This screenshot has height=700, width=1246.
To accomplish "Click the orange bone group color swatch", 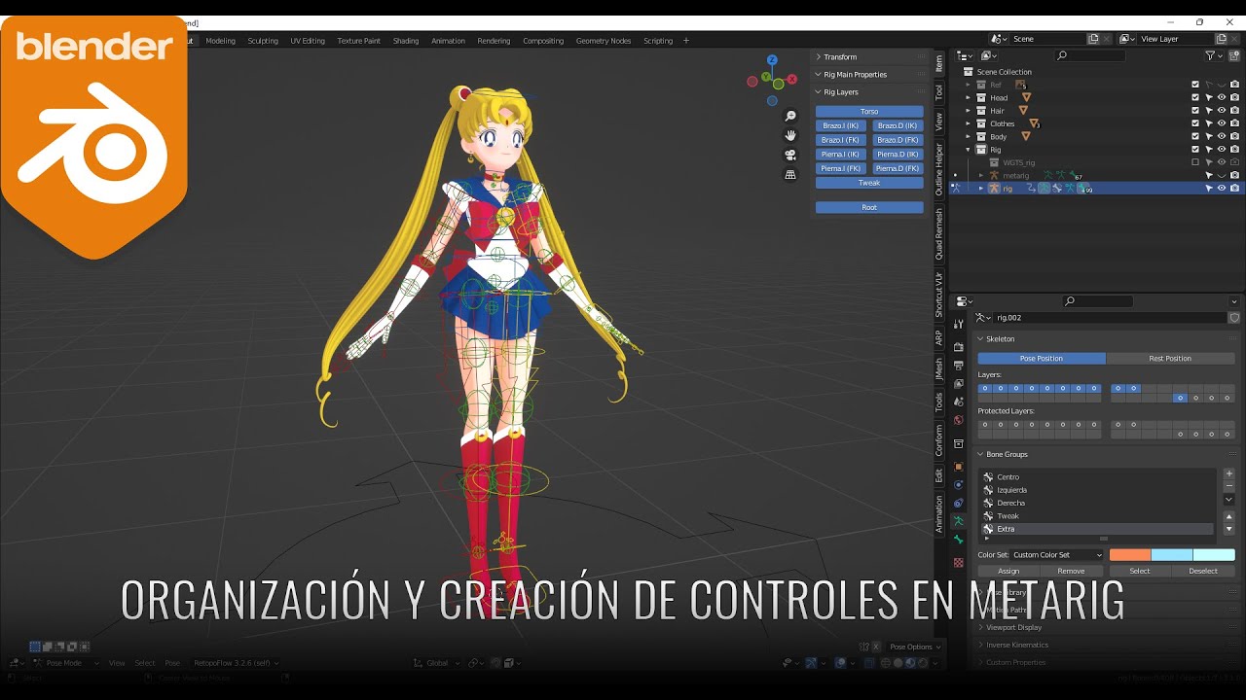I will [x=1130, y=555].
